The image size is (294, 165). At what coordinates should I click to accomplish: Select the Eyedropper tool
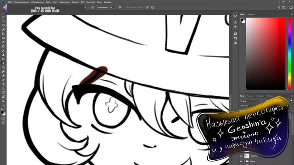pyautogui.click(x=3, y=42)
